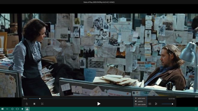
Task: Click the taskbar back arrow
Action: point(7,109)
